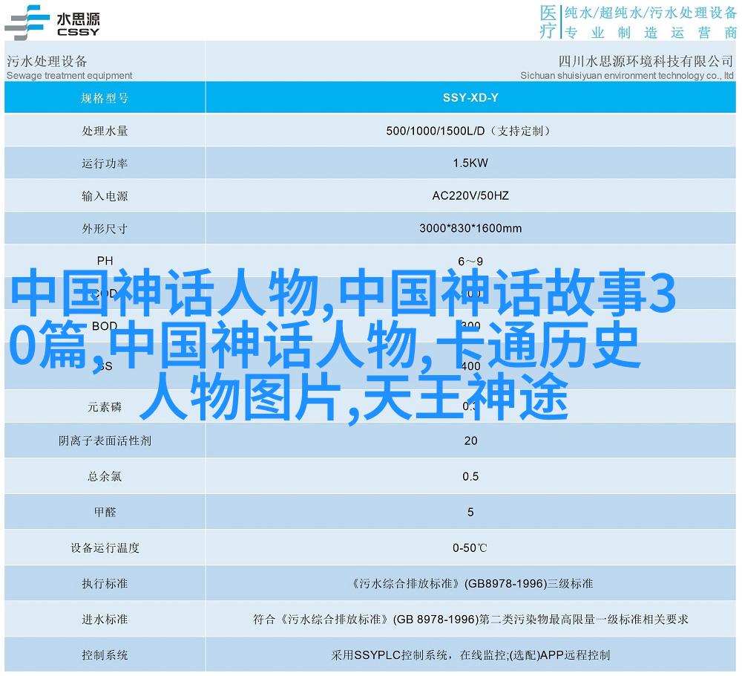Viewport: 742px width, 676px height.
Task: Select the 输入电源 row label
Action: pos(105,196)
